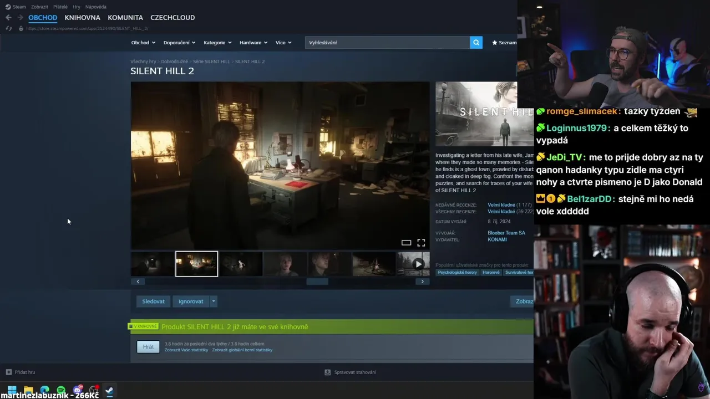
Task: Switch the media viewer to theater mode
Action: (406, 243)
